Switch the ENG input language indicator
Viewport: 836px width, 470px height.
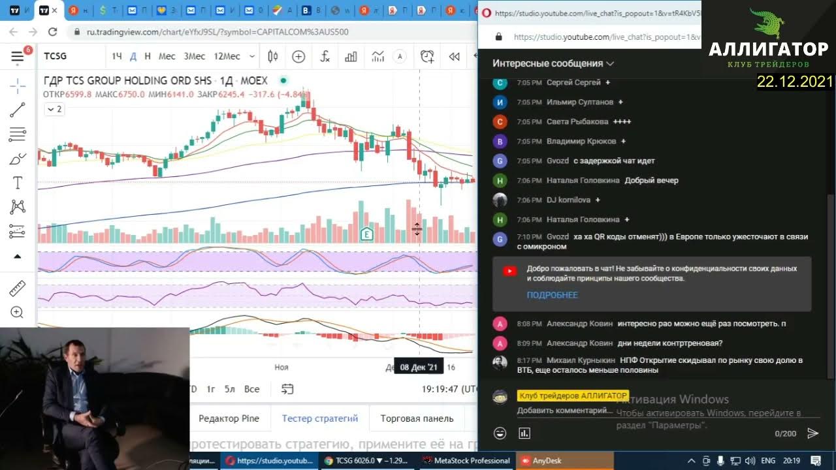(768, 461)
